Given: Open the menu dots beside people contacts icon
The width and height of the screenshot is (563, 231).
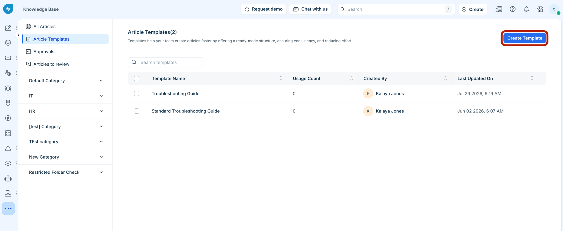Looking at the screenshot, I should (16, 73).
